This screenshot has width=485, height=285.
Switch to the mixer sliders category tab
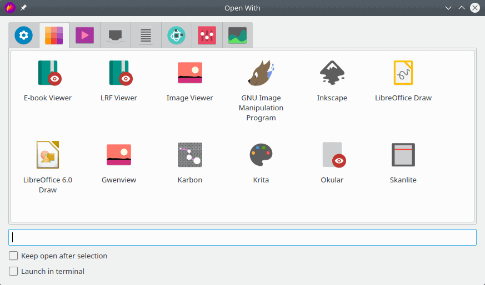(x=207, y=35)
